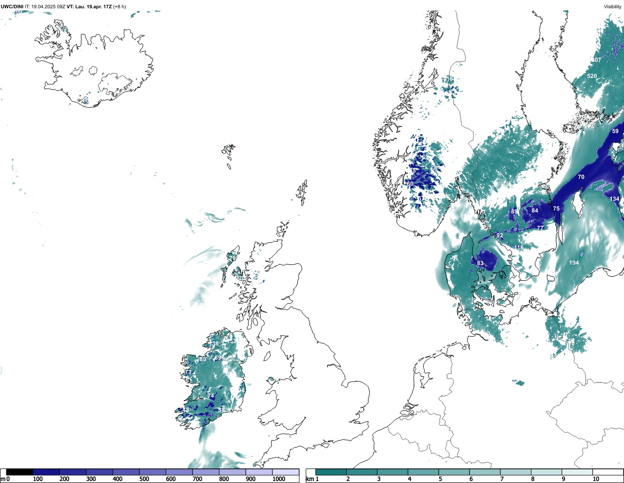
Task: Click the '92' visibility value on the map
Action: tap(499, 235)
